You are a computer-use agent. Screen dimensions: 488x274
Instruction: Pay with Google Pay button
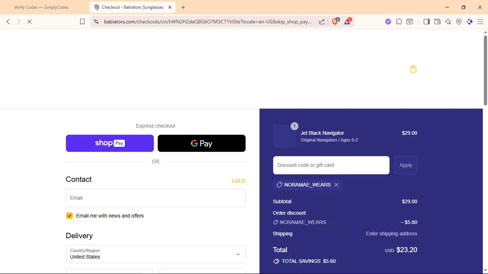pos(201,143)
